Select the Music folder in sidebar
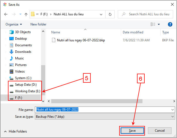Screen dimensions: 177x138 click(19, 58)
